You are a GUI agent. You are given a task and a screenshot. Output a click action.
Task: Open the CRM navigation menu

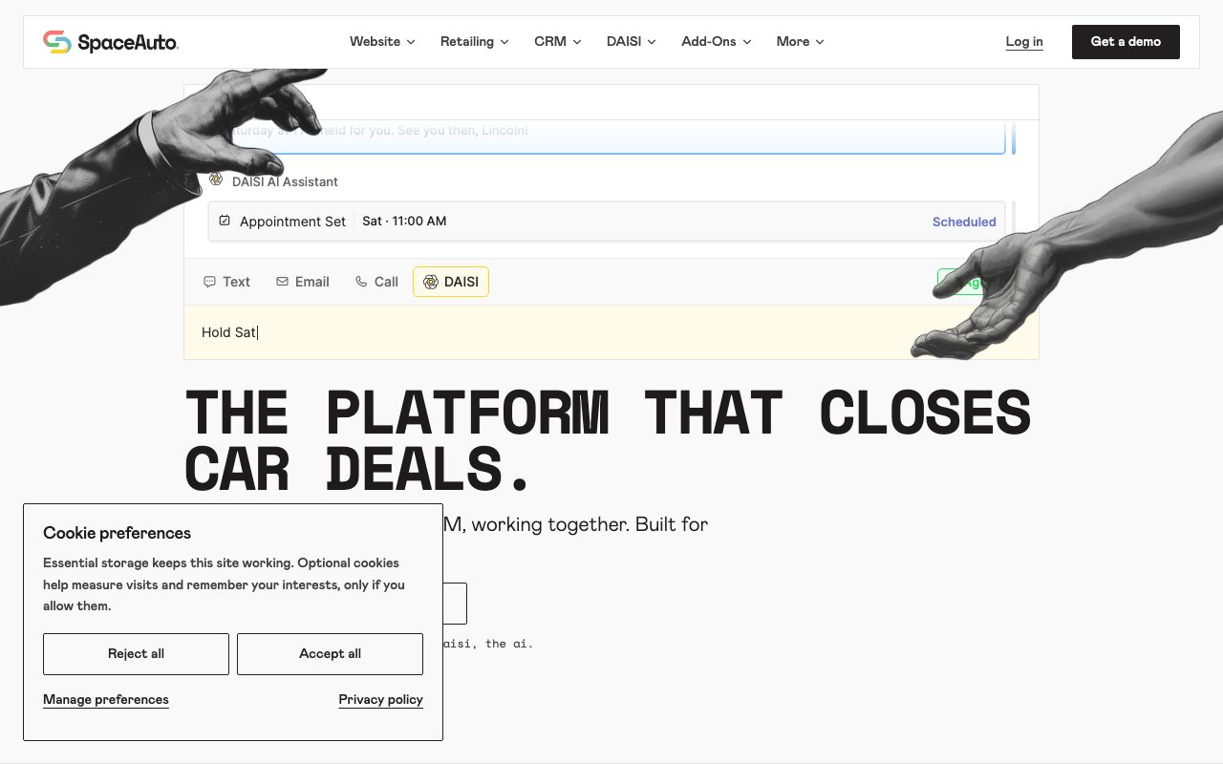pyautogui.click(x=558, y=42)
